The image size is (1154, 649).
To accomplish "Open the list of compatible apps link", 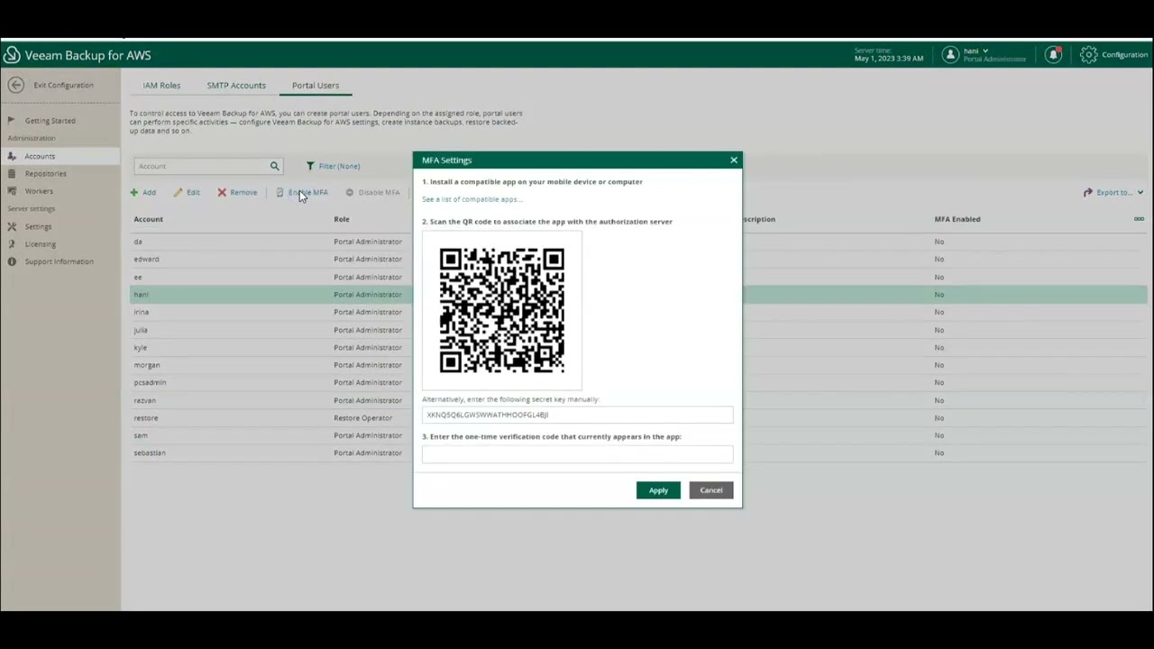I will click(472, 199).
